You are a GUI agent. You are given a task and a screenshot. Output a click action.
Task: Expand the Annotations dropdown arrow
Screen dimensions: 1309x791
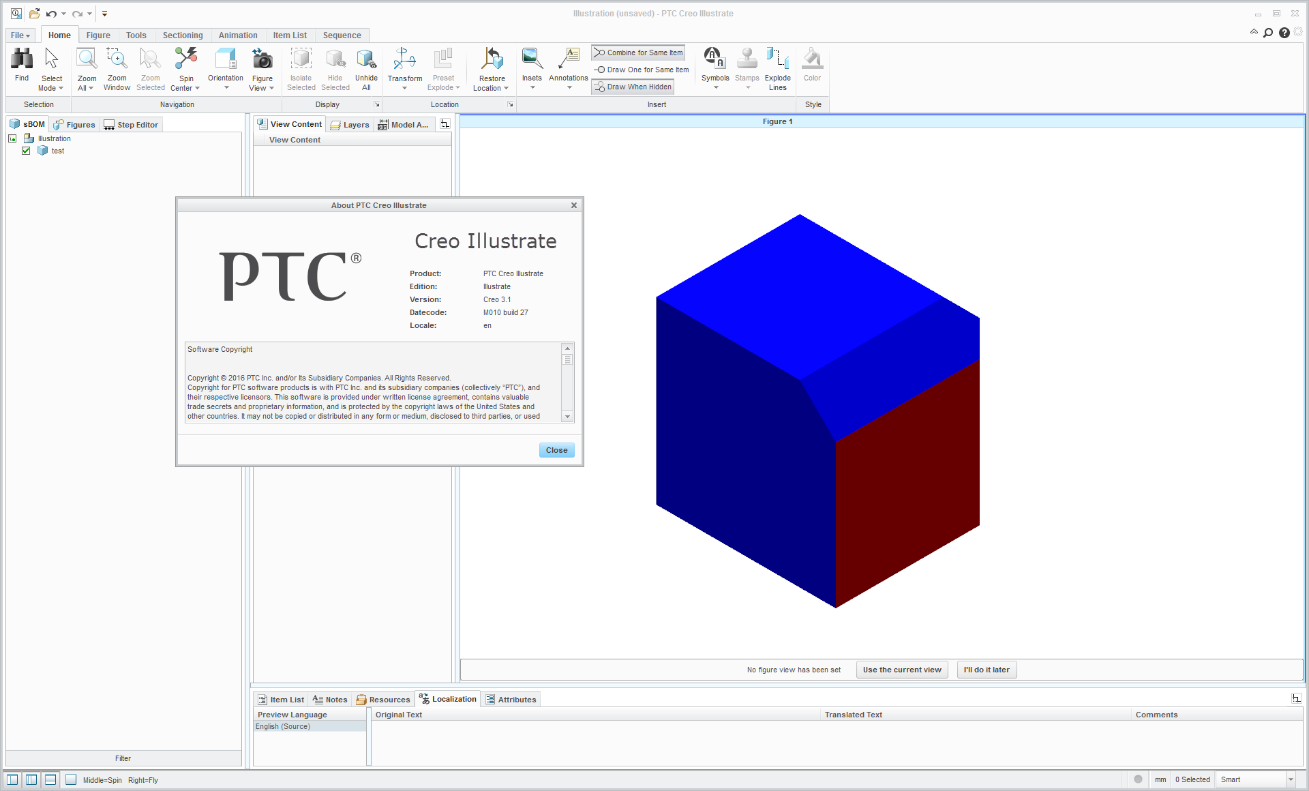point(569,87)
